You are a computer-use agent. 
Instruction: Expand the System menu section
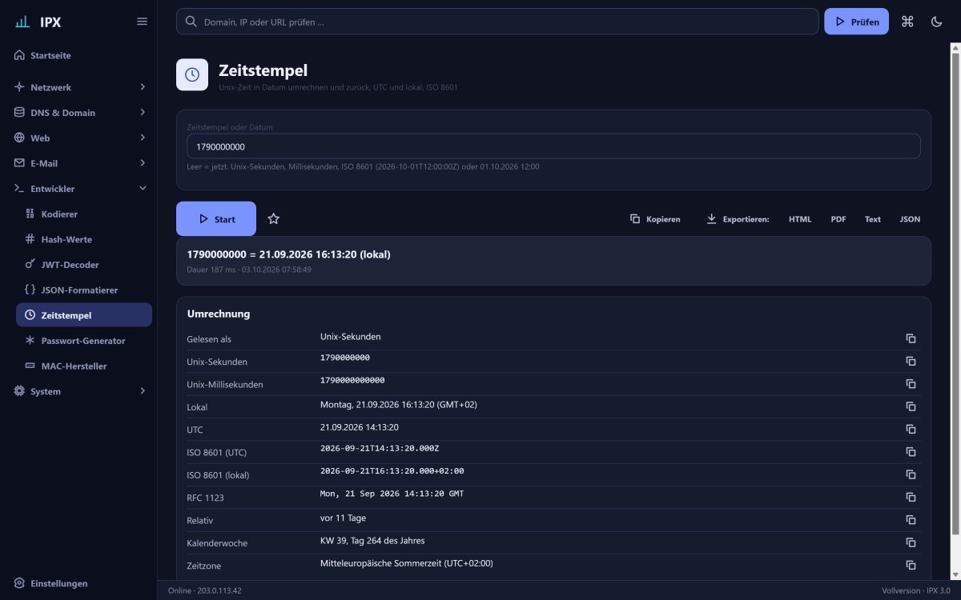[83, 391]
